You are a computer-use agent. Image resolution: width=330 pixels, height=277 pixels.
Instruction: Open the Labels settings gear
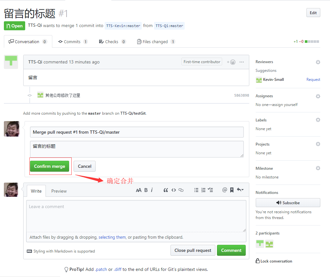pos(318,120)
